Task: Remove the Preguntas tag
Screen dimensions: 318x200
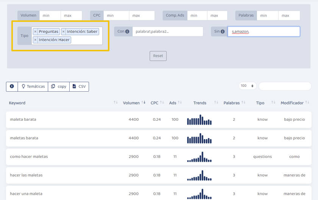Action: point(35,32)
